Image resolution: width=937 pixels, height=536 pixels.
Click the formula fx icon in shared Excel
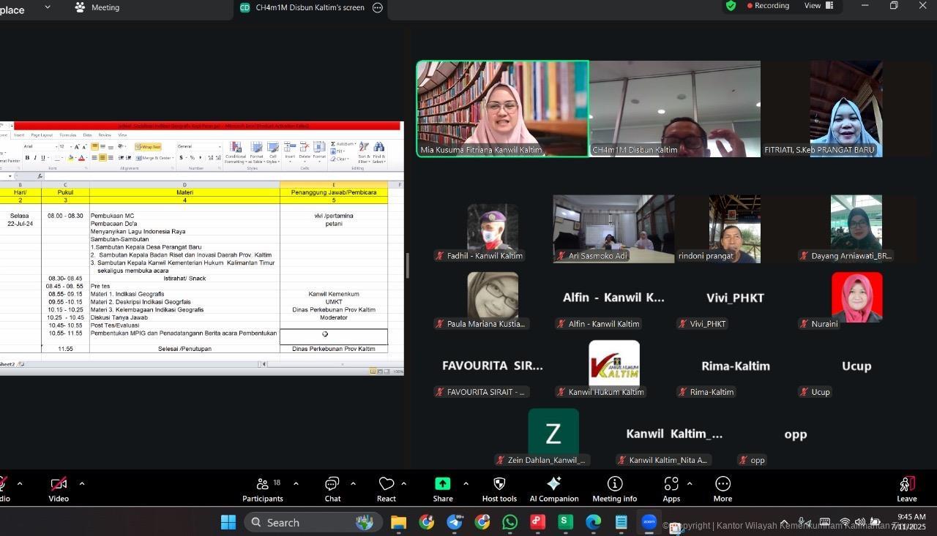[40, 176]
